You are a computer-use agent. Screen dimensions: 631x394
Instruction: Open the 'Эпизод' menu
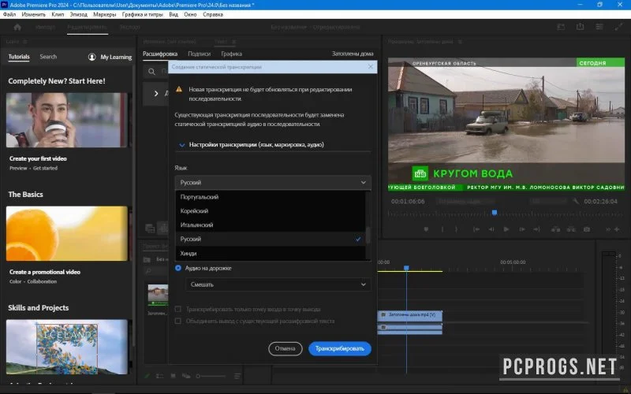pyautogui.click(x=78, y=14)
